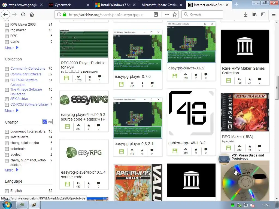Toggle creator chart view icon

coord(45,122)
